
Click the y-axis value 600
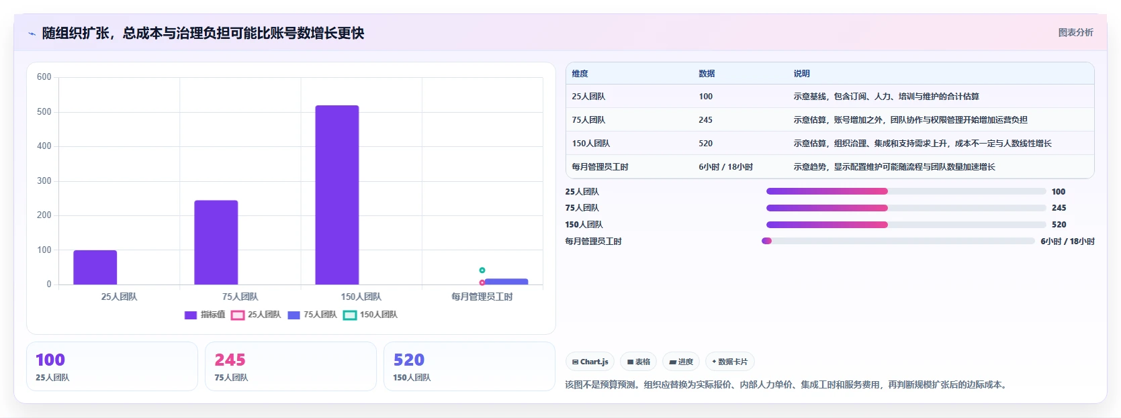(44, 77)
